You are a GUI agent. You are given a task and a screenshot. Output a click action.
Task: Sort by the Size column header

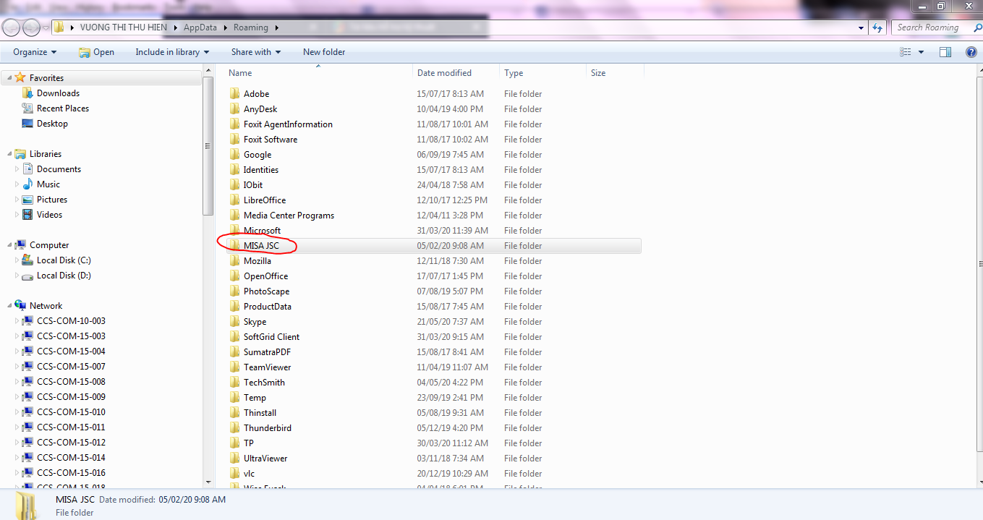click(x=616, y=73)
